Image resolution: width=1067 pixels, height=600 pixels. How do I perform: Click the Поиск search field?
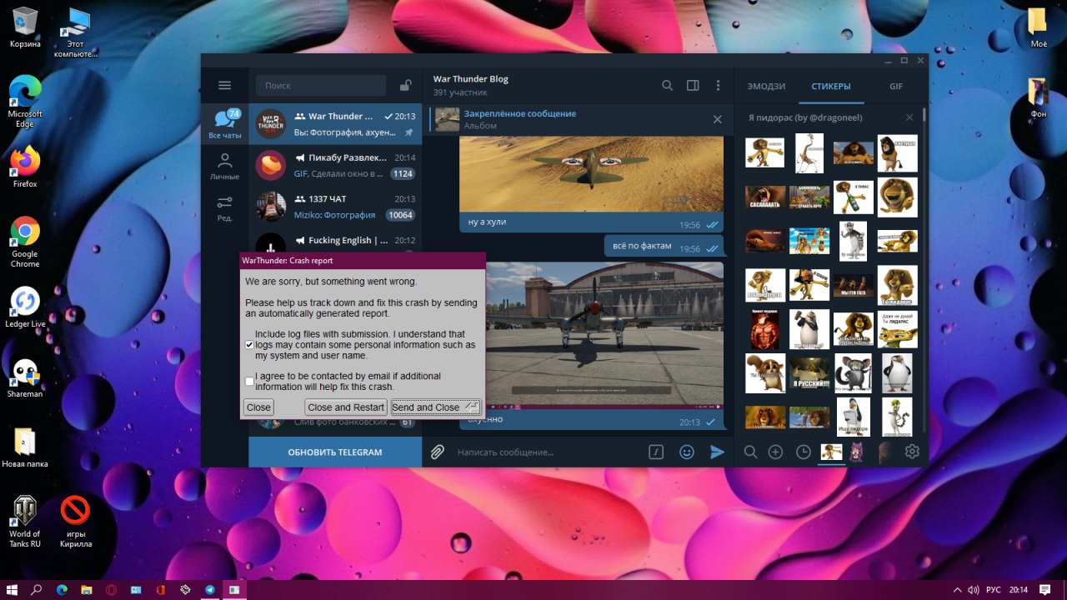[x=321, y=85]
